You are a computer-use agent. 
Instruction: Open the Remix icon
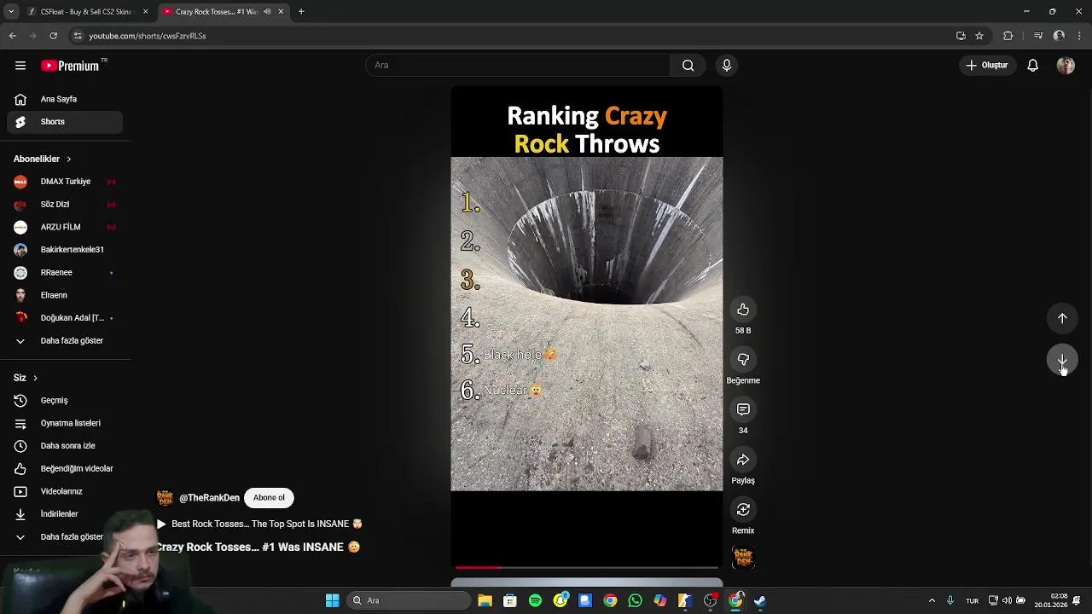[743, 510]
